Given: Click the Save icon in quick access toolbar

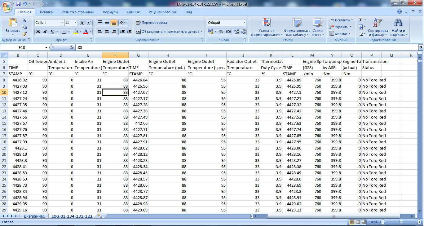Looking at the screenshot, I should point(18,4).
